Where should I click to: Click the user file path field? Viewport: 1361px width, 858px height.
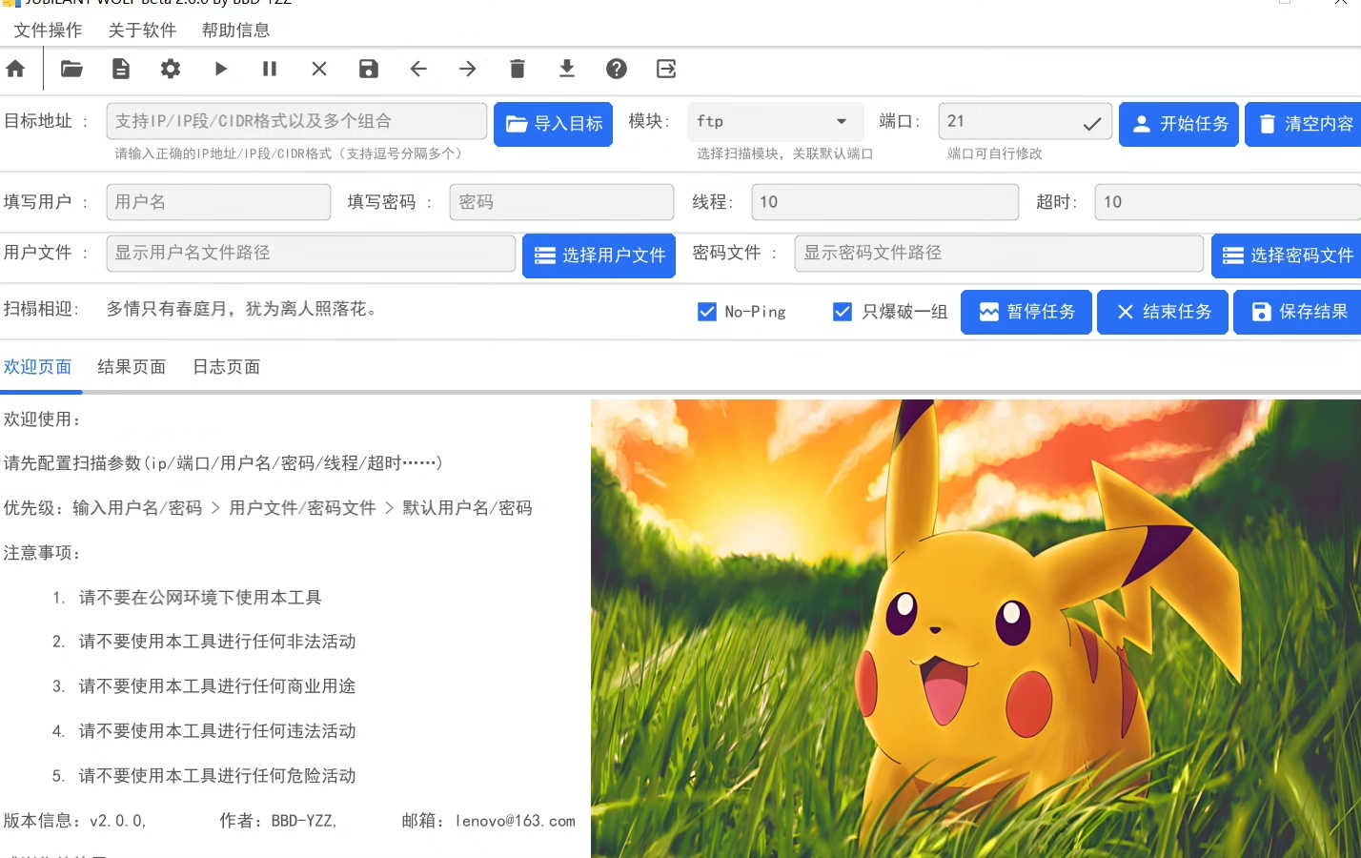point(311,253)
